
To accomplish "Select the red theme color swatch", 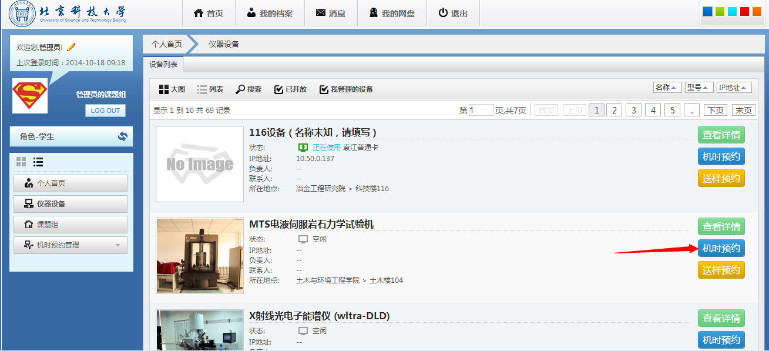I will (x=744, y=11).
